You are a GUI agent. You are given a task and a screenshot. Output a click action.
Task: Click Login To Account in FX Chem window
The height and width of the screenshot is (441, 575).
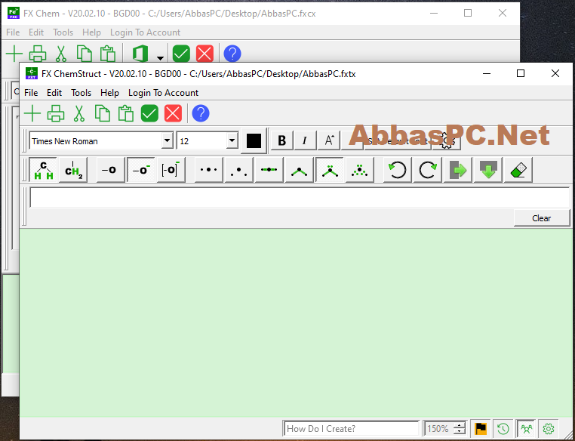[145, 32]
